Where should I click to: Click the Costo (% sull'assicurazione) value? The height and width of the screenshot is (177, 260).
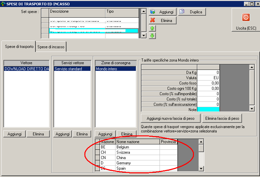(208, 104)
